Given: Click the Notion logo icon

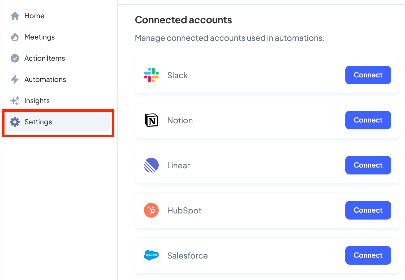Looking at the screenshot, I should [x=151, y=120].
